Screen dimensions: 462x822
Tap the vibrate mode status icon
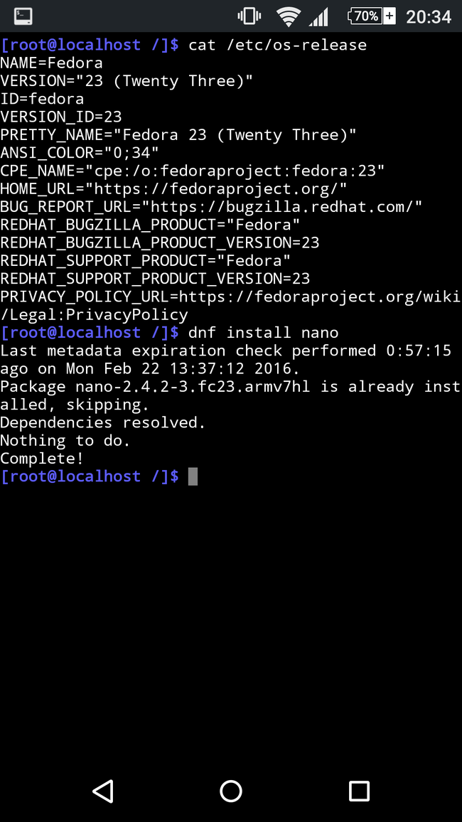[249, 16]
